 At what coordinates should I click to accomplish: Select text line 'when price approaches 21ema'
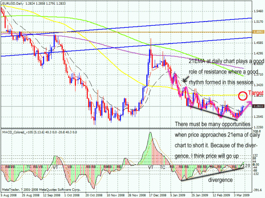point(218,135)
